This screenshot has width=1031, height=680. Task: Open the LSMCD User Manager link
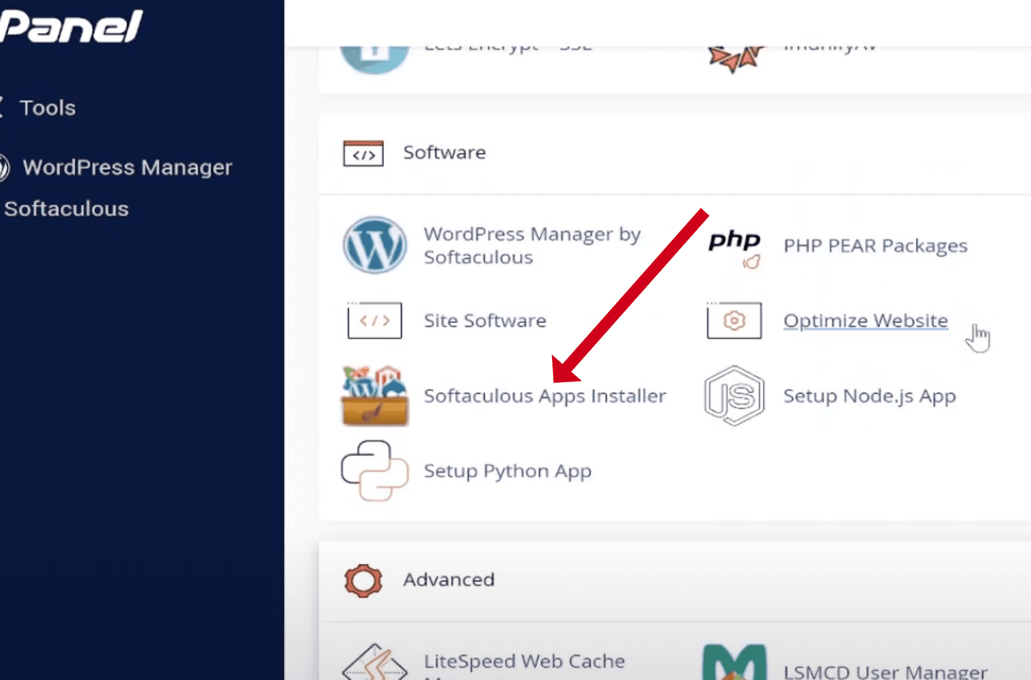[x=885, y=672]
